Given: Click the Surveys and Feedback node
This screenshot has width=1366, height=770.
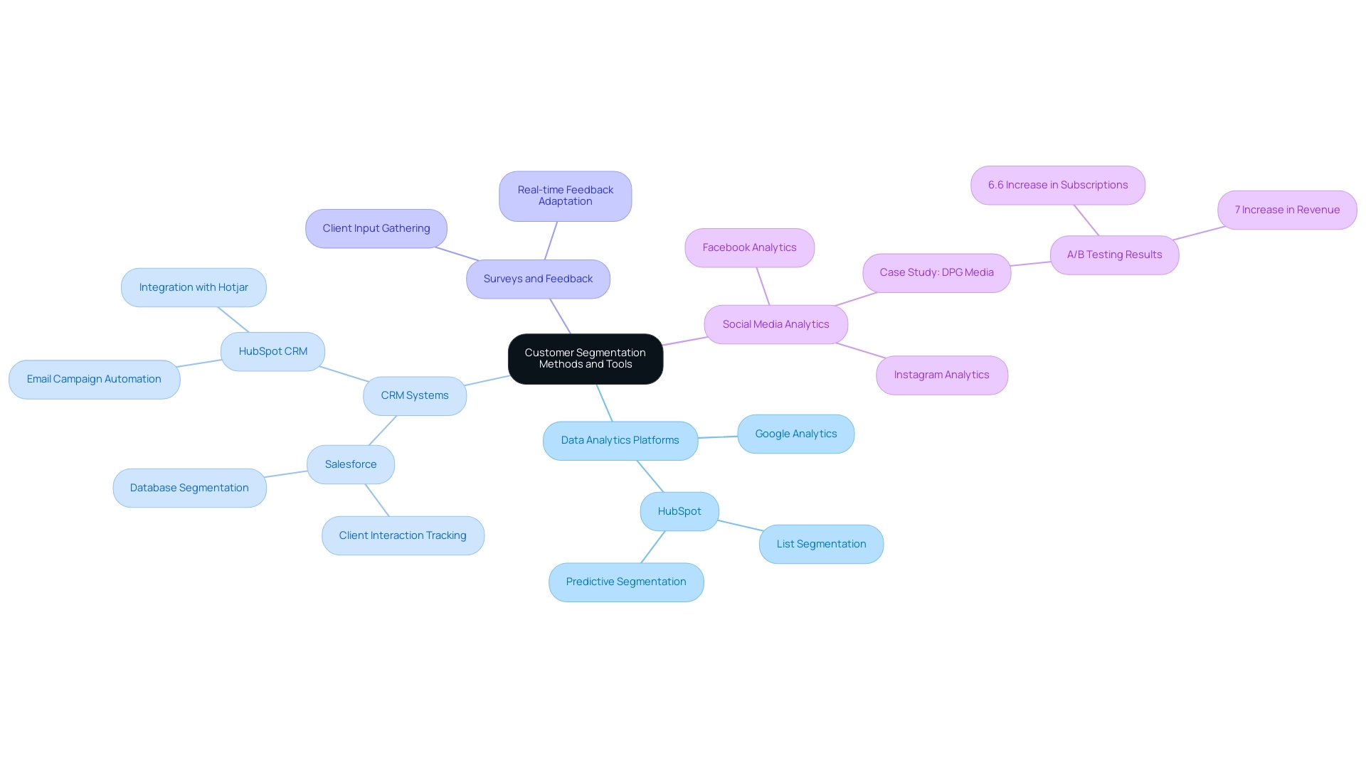Looking at the screenshot, I should [539, 279].
